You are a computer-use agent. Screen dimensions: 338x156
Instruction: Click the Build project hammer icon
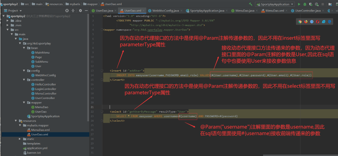(x=250, y=4)
